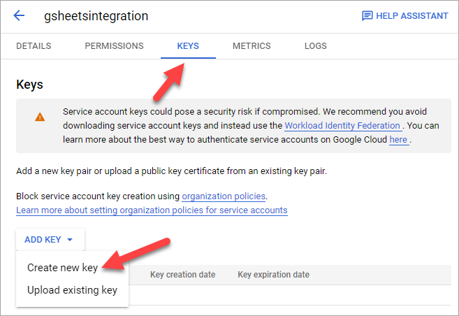Image resolution: width=459 pixels, height=316 pixels.
Task: Open Learn more about setting organization policies
Action: [x=152, y=210]
